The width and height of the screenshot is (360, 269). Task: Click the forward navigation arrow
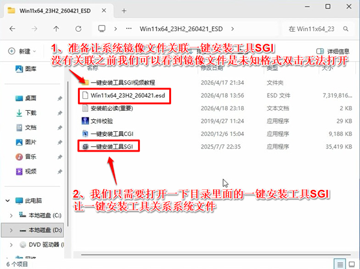[34, 29]
